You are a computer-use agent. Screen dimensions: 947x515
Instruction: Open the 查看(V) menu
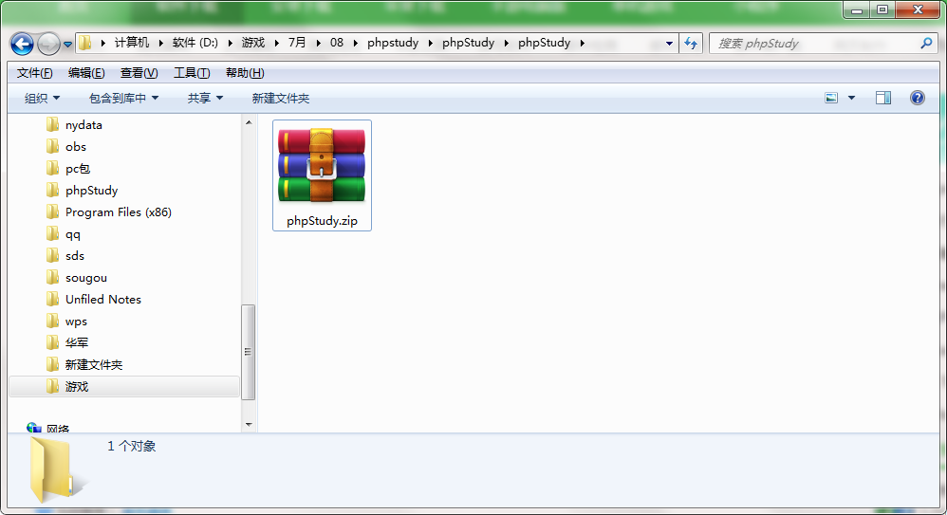pos(139,73)
